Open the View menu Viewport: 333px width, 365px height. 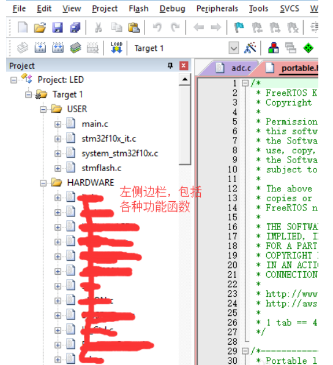72,9
